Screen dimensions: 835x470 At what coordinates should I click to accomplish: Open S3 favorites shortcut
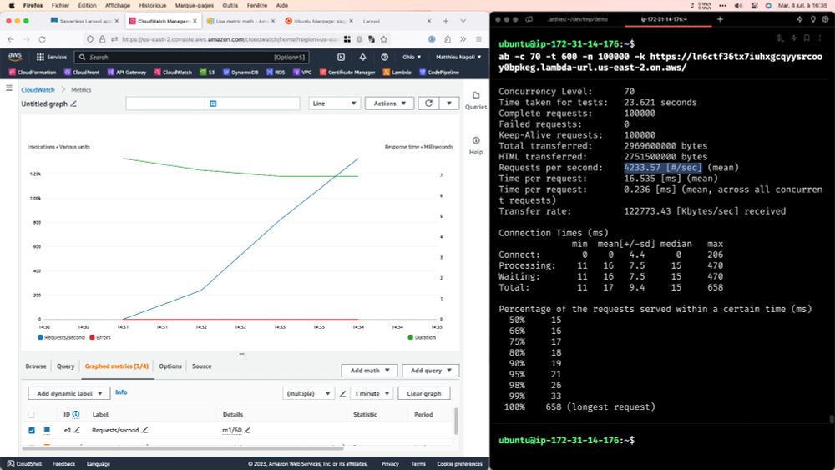207,73
